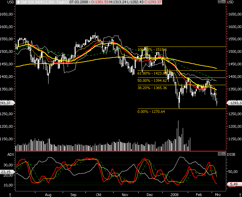Close the ADX indicator pane
The image size is (242, 197).
pos(224,154)
